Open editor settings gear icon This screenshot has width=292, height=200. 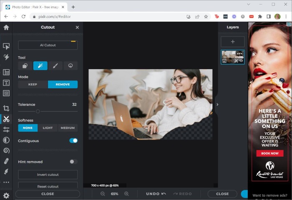tap(6, 195)
